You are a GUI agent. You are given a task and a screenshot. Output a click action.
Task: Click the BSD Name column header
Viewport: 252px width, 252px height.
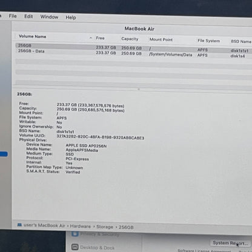click(241, 41)
